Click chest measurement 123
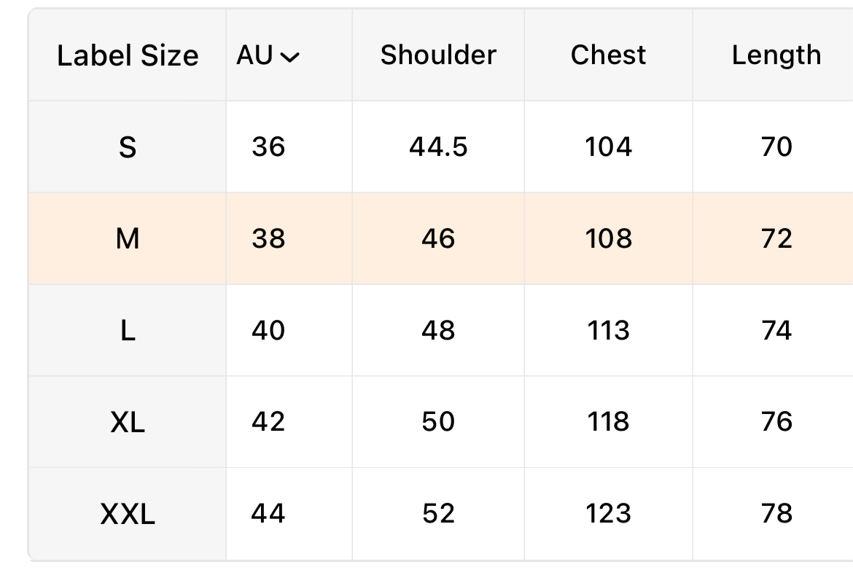The height and width of the screenshot is (578, 853). pyautogui.click(x=608, y=514)
